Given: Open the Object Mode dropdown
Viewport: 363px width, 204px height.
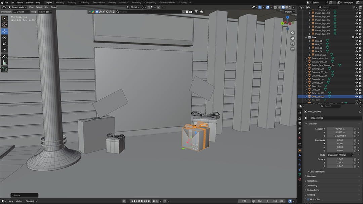Looking at the screenshot, I should point(17,7).
